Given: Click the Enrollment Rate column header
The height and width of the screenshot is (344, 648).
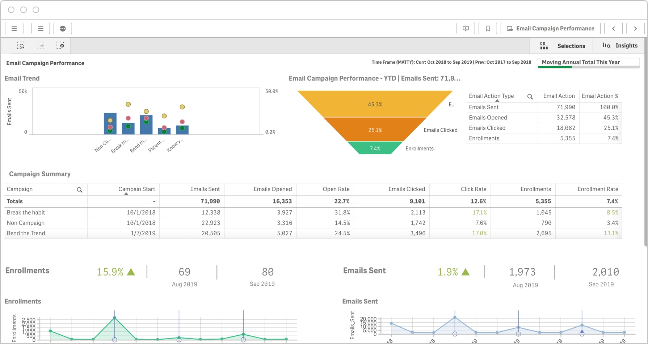Looking at the screenshot, I should pyautogui.click(x=598, y=189).
